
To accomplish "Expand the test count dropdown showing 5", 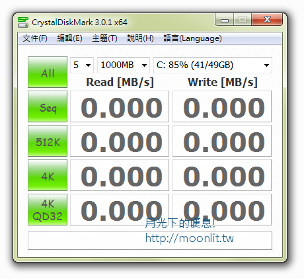I will click(82, 65).
